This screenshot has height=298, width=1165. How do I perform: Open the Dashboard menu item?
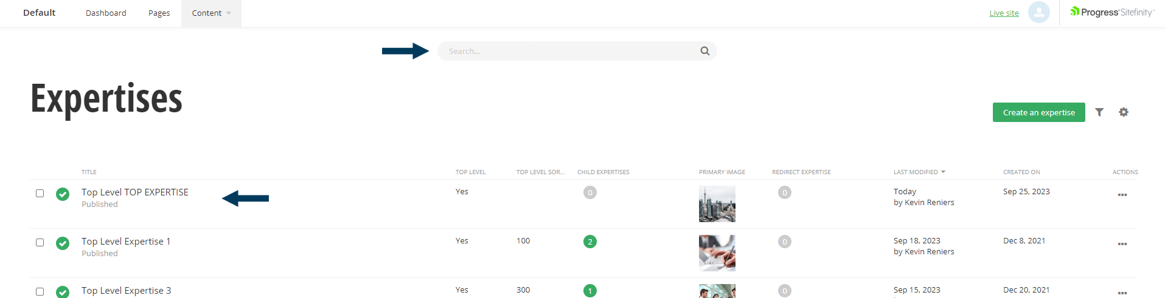[x=106, y=13]
